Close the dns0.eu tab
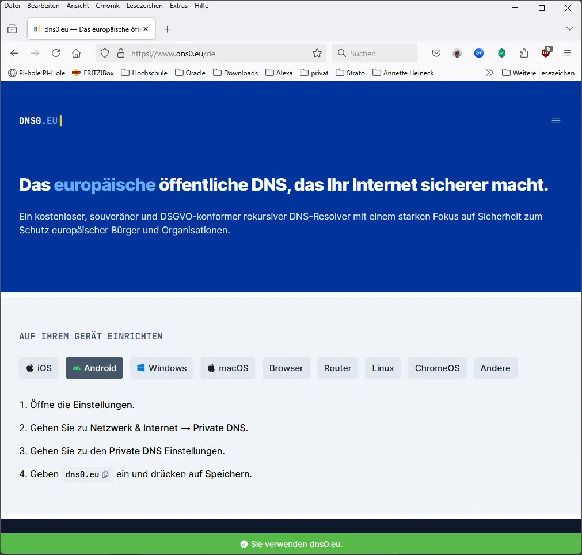The width and height of the screenshot is (582, 555). click(x=146, y=29)
